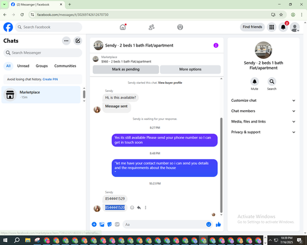The width and height of the screenshot is (307, 245).
Task: Click the message text box Aa
Action: click(165, 224)
